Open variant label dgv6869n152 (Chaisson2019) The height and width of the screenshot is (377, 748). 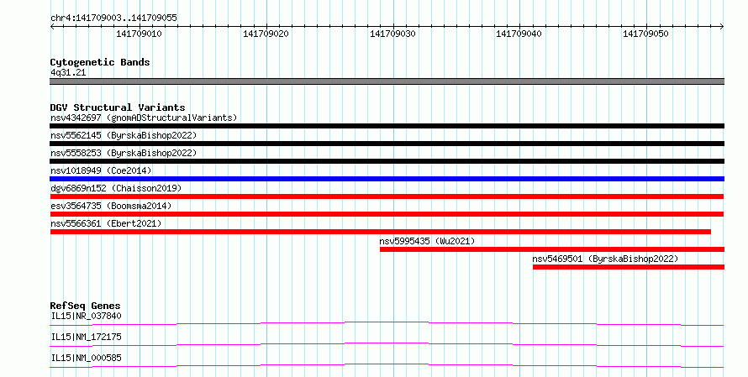pos(116,188)
